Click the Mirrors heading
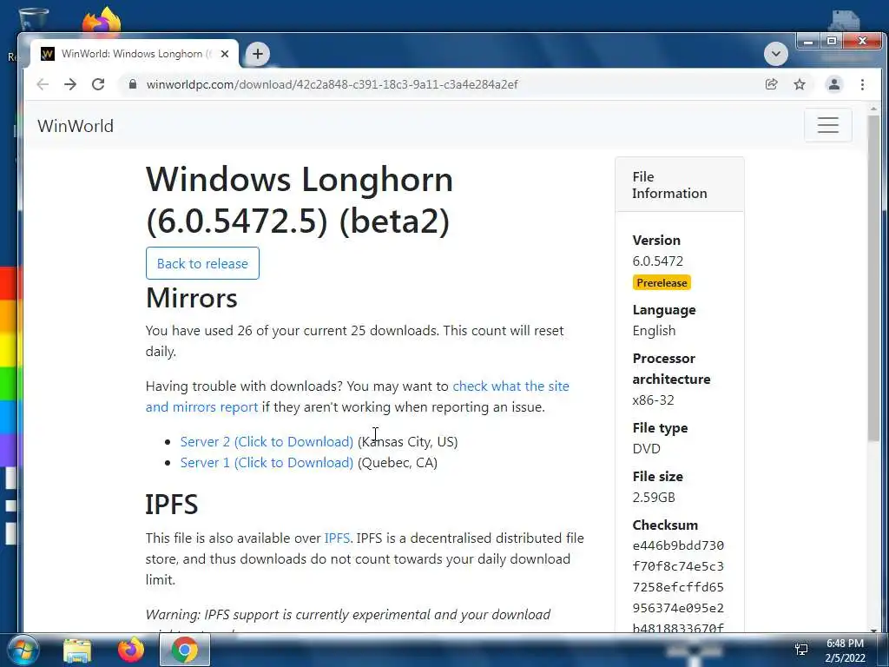Screen dimensions: 889x667 point(192,298)
